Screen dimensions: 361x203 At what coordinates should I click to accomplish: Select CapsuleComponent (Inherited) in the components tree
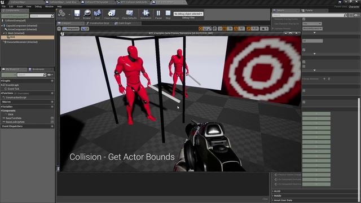[21, 26]
